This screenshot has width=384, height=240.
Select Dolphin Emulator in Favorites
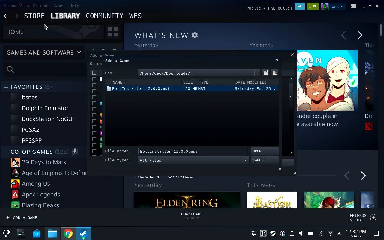click(x=45, y=108)
